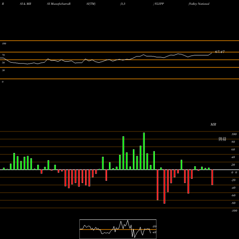Click the current RSI value 67.47

(x=220, y=52)
